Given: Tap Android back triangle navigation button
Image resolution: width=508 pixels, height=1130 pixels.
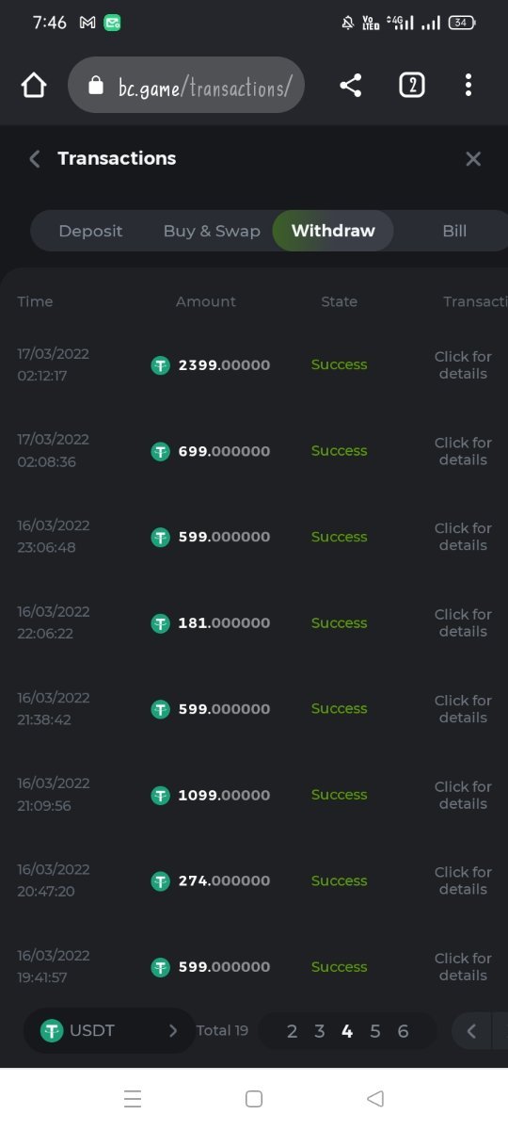Looking at the screenshot, I should click(x=375, y=1098).
